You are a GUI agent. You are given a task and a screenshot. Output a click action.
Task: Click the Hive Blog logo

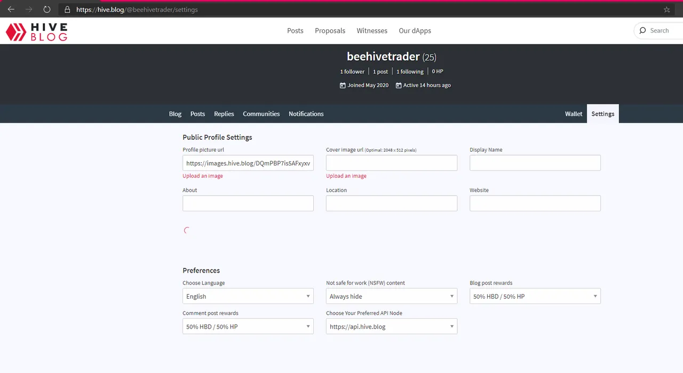click(x=36, y=31)
